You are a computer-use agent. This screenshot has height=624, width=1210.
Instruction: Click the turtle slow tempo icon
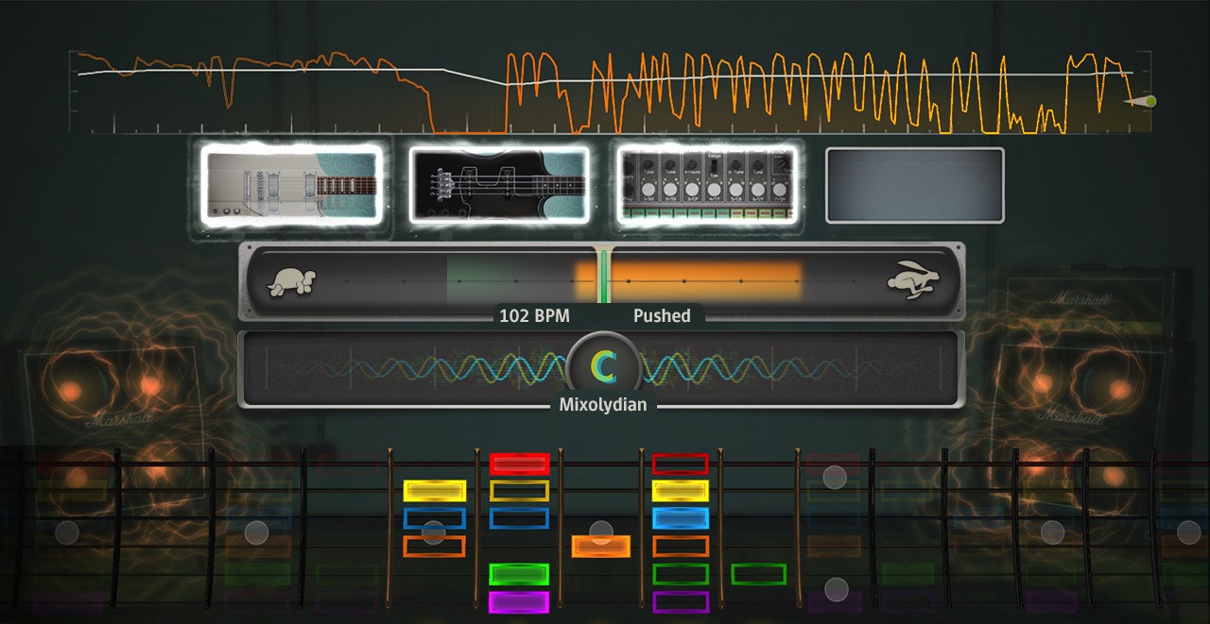point(292,281)
